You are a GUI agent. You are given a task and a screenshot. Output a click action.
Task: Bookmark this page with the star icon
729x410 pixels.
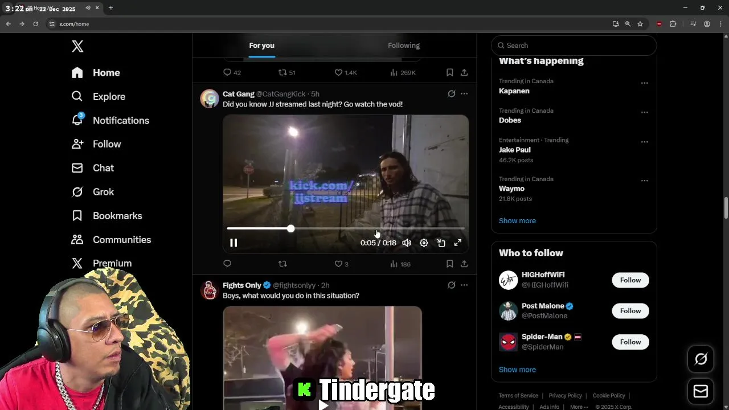coord(640,24)
